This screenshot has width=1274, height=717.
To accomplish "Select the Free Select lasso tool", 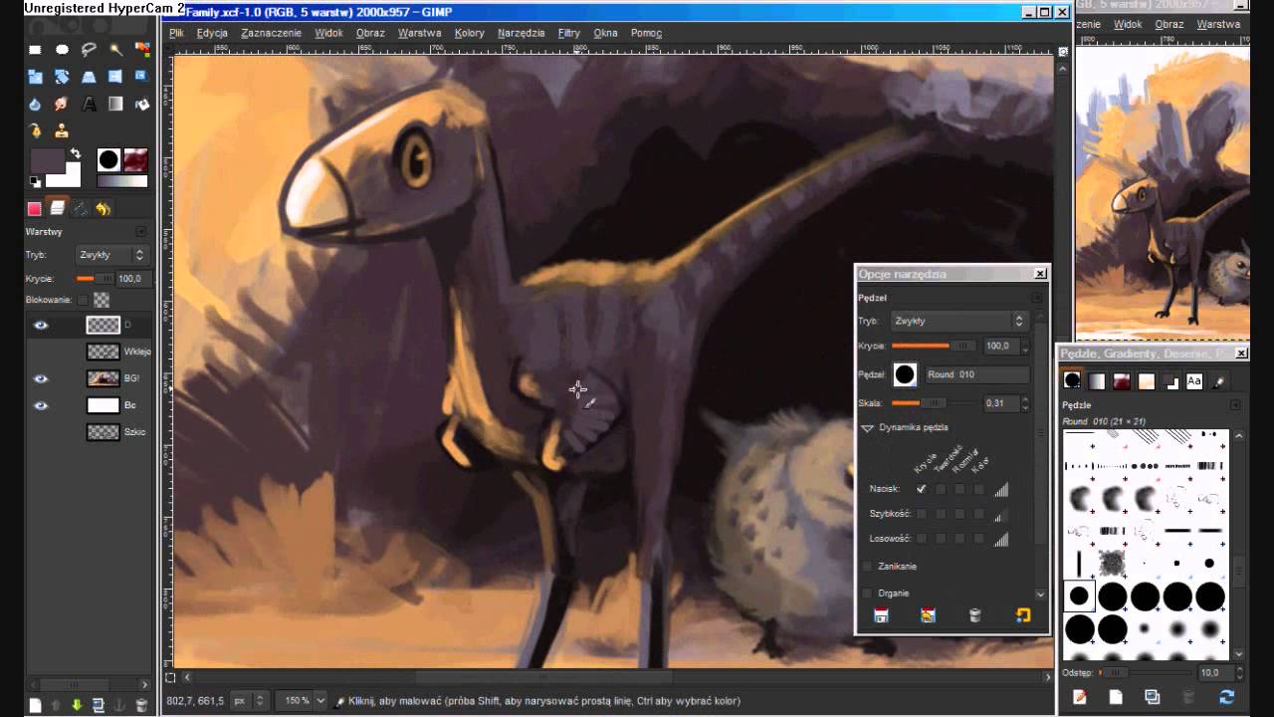I will coord(89,50).
